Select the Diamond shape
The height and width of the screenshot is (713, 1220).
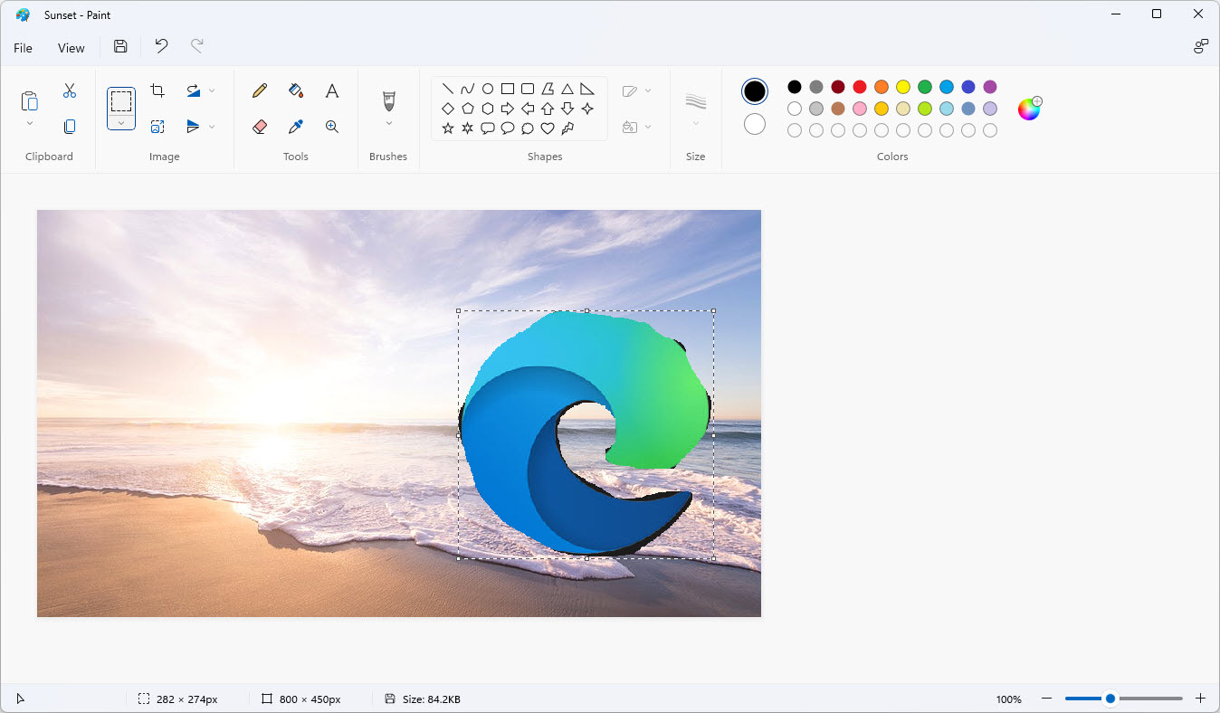[x=448, y=109]
